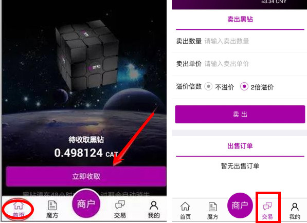Open 魔方 document icon in left app
The image size is (307, 223).
[52, 210]
